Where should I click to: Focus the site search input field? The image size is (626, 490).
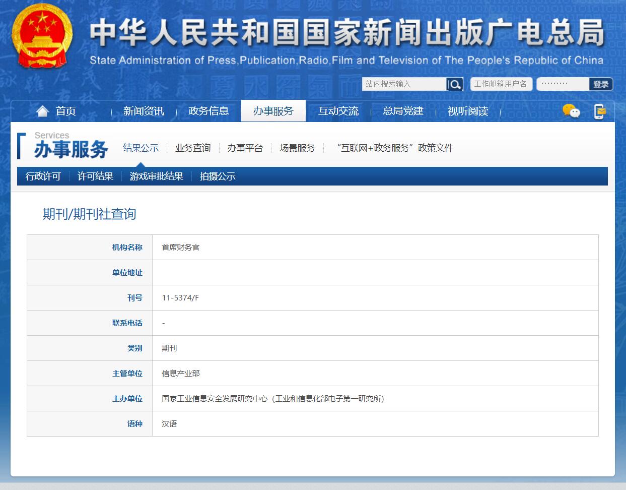(x=404, y=84)
